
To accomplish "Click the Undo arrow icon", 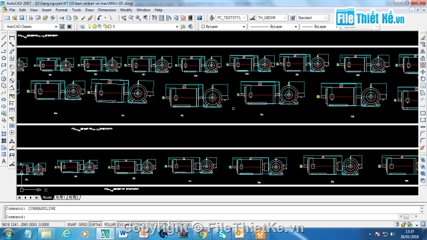I will 99,18.
